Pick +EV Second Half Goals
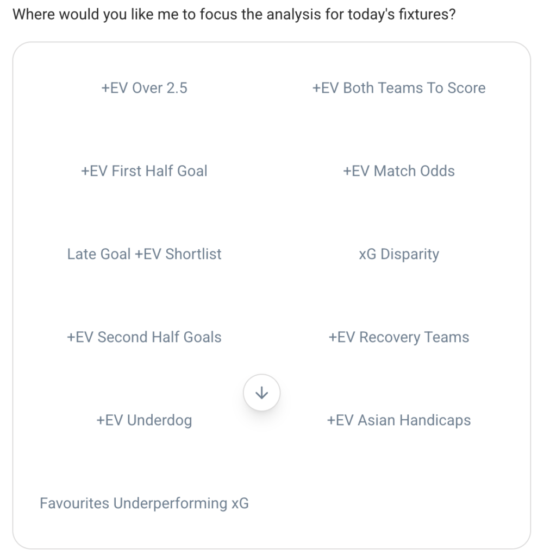Image resolution: width=550 pixels, height=556 pixels. (x=144, y=337)
